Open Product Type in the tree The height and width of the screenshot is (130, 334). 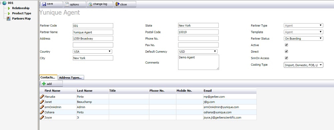point(21,13)
